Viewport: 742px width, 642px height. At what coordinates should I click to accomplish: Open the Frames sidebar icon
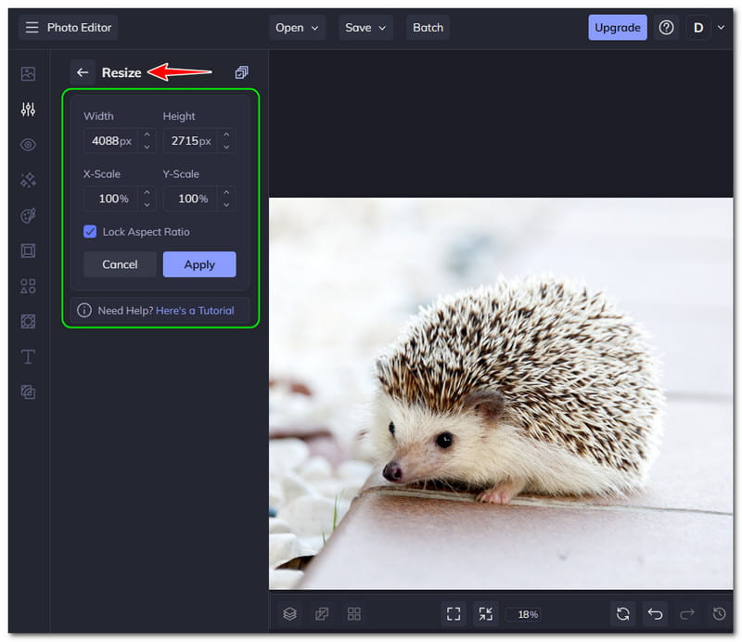(x=28, y=250)
